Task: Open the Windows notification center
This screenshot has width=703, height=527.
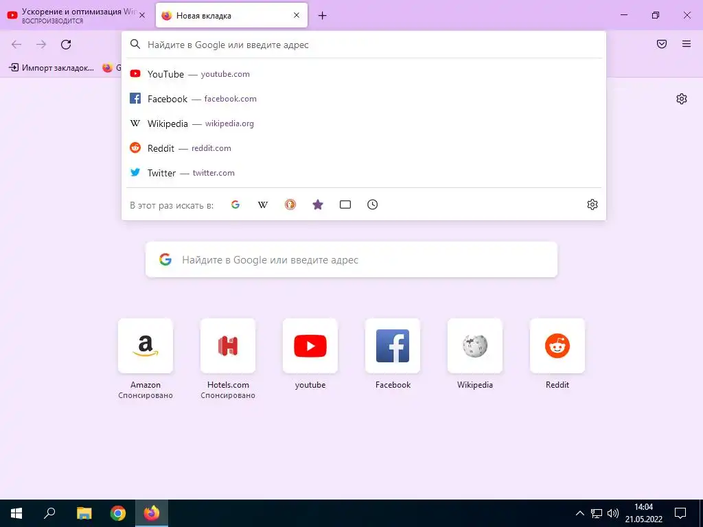Action: (x=680, y=513)
